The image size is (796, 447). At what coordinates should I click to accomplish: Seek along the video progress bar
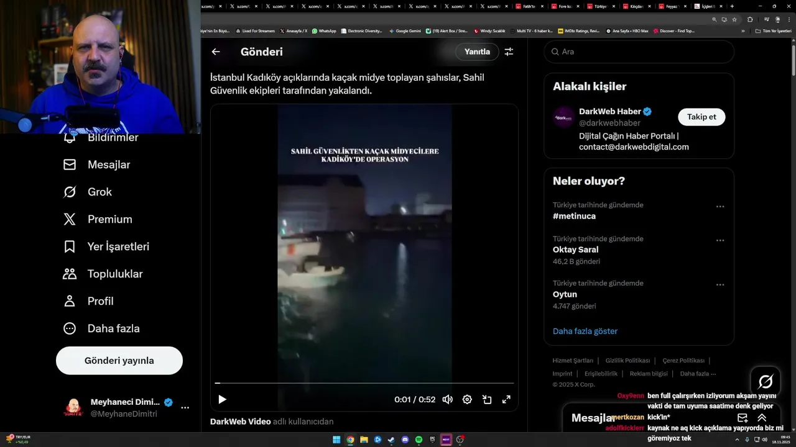click(x=364, y=383)
